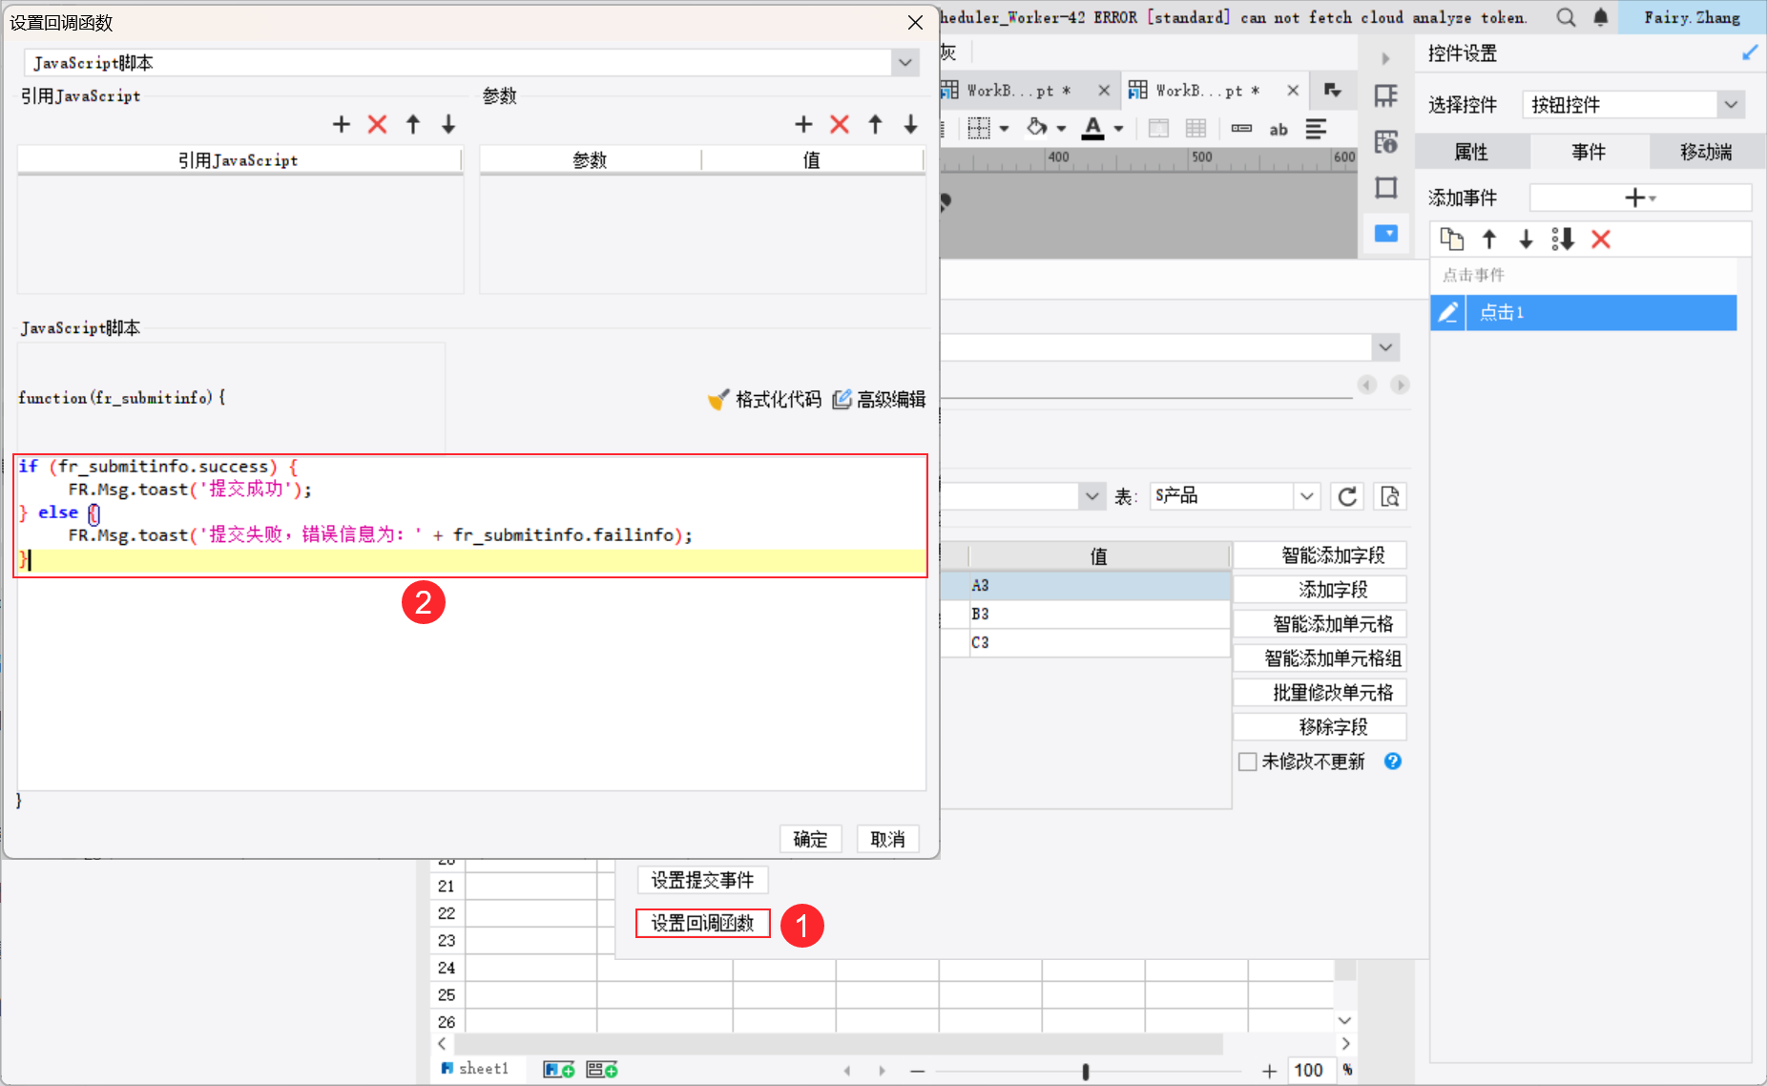Switch to the 事件 tab
This screenshot has width=1767, height=1086.
1589,152
